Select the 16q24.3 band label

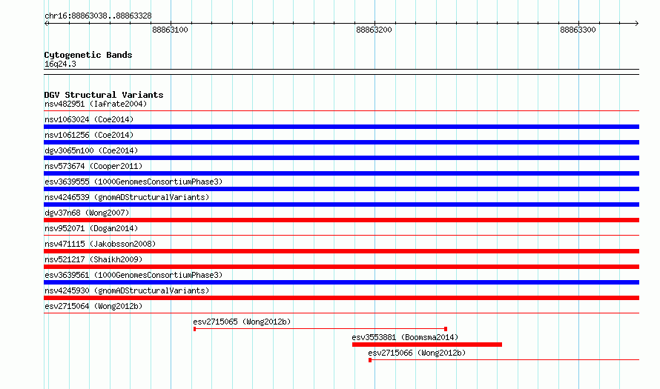pos(60,64)
